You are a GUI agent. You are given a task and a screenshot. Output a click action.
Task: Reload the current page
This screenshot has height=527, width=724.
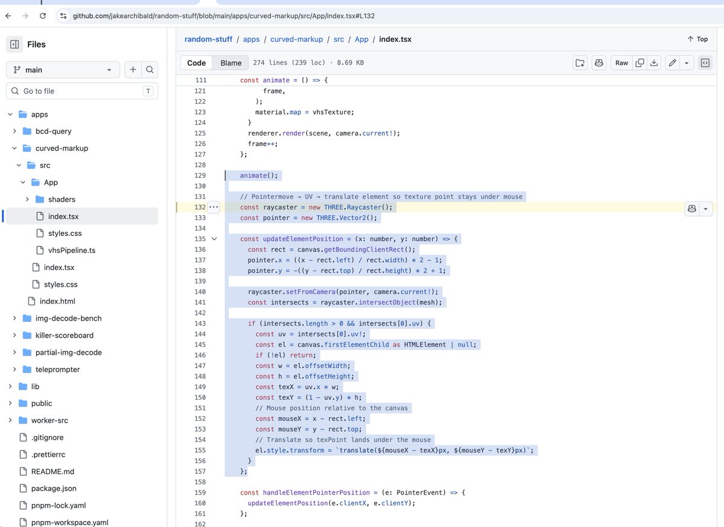point(42,16)
